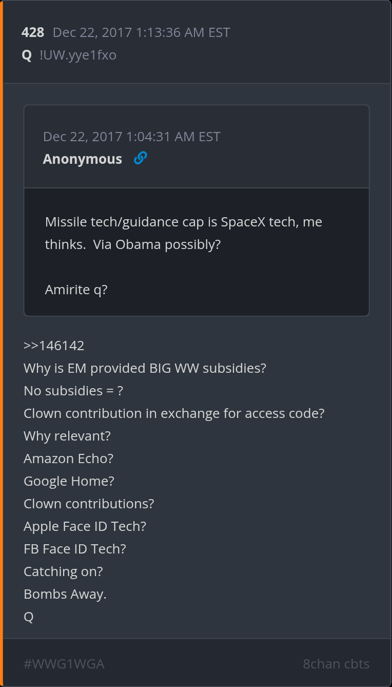The image size is (392, 687).
Task: Click the "Catching on?" line
Action: coord(63,571)
